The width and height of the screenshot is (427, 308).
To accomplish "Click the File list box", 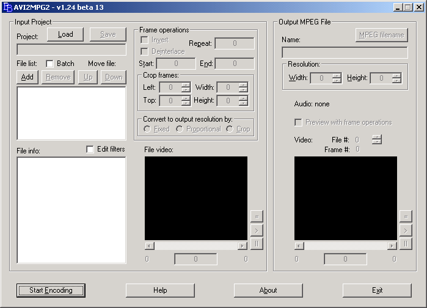I will click(x=71, y=113).
